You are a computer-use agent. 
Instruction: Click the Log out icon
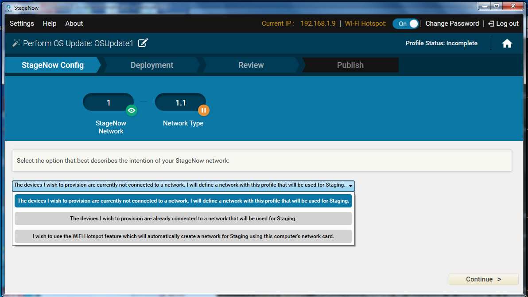click(x=491, y=23)
